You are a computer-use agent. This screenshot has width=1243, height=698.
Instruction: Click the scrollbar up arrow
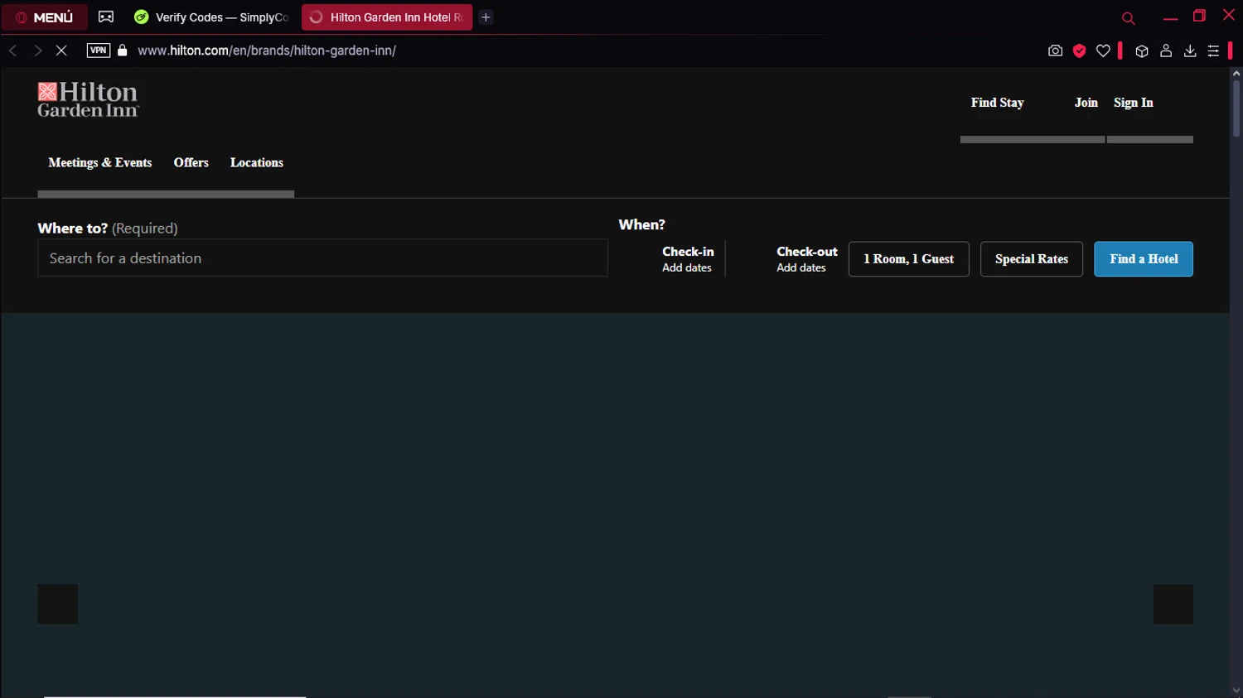coord(1236,74)
